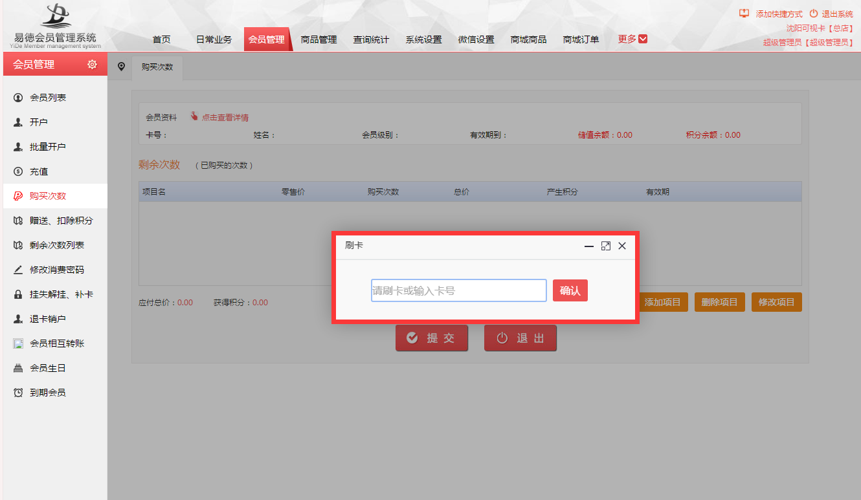
Task: Switch to the 购买次数 tab
Action: (157, 67)
